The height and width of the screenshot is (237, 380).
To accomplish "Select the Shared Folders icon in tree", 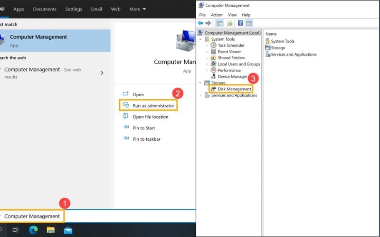I will [213, 58].
